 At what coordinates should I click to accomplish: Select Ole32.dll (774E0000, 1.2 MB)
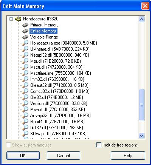[57, 97]
